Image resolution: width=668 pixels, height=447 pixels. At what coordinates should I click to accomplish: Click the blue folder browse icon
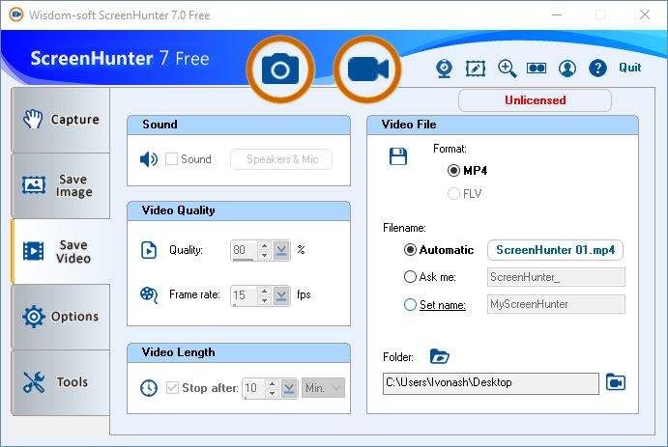(440, 356)
